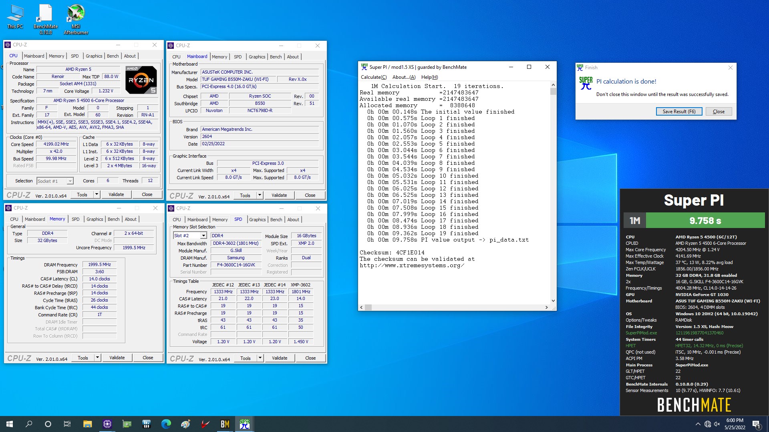This screenshot has width=769, height=432.
Task: Select the SPD tab in Memory window
Action: [75, 219]
